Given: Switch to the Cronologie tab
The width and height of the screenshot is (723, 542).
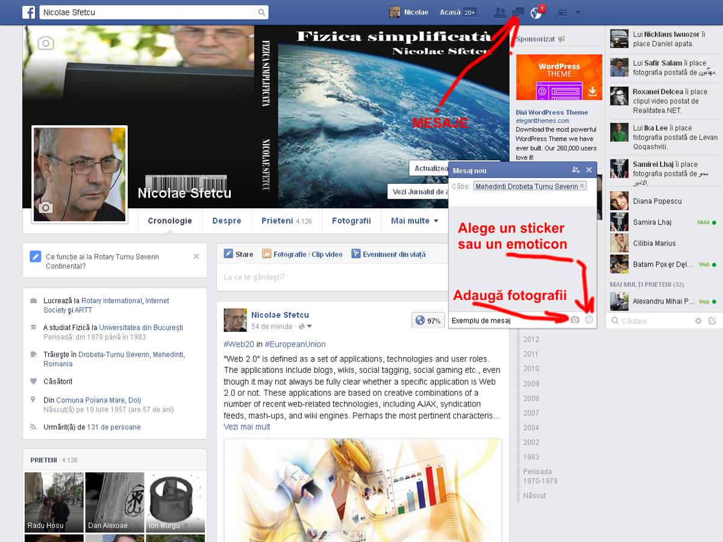Looking at the screenshot, I should tap(170, 221).
